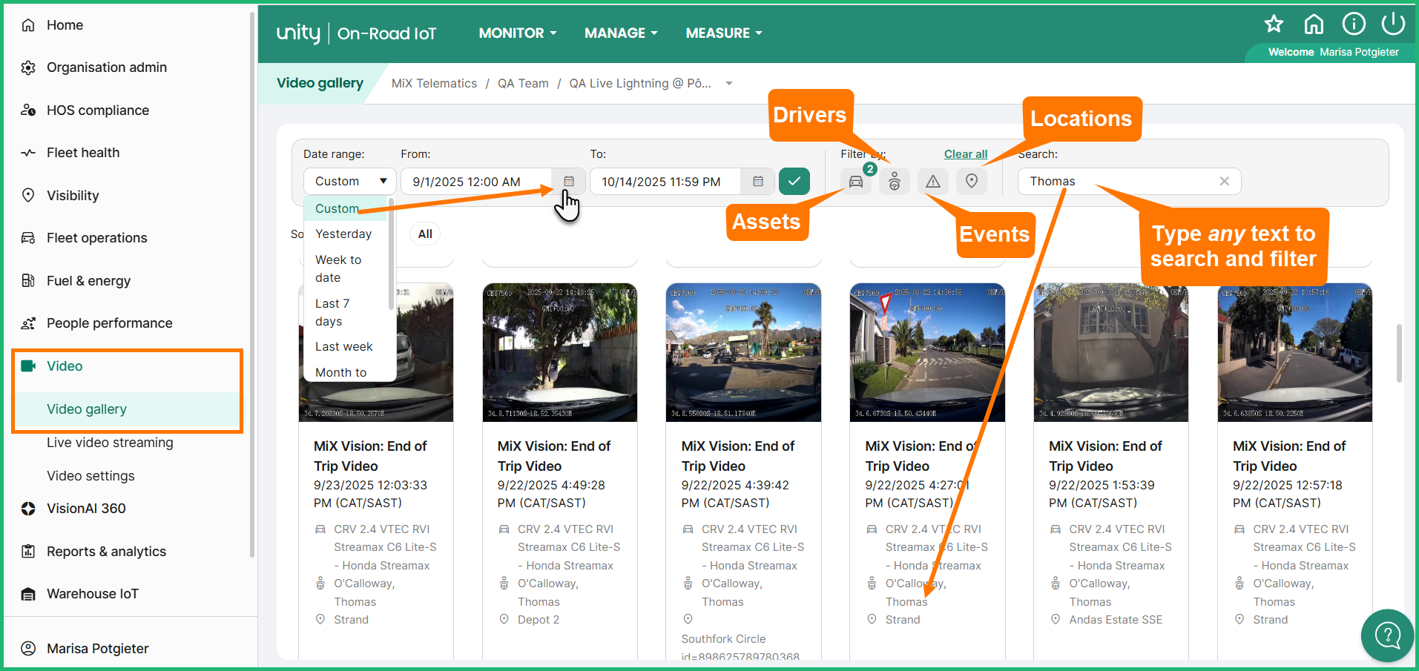
Task: Select the Fleet health pulse icon
Action: [x=28, y=153]
